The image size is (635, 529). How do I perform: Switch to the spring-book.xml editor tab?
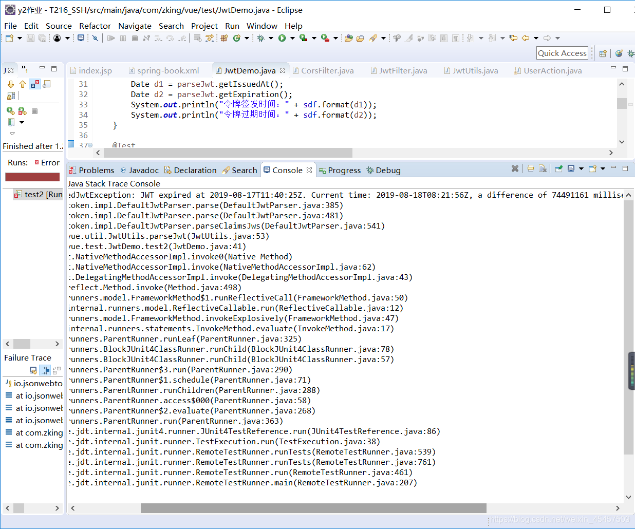(x=163, y=70)
